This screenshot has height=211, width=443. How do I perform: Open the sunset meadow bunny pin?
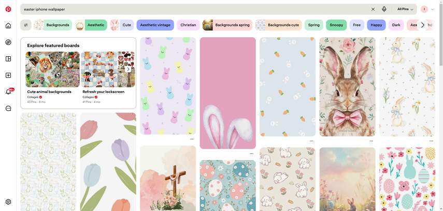pos(348,179)
